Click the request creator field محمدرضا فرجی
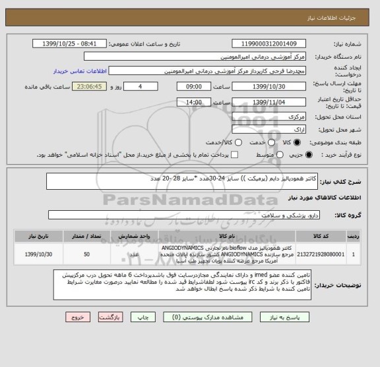The height and width of the screenshot is (367, 380). pyautogui.click(x=207, y=71)
